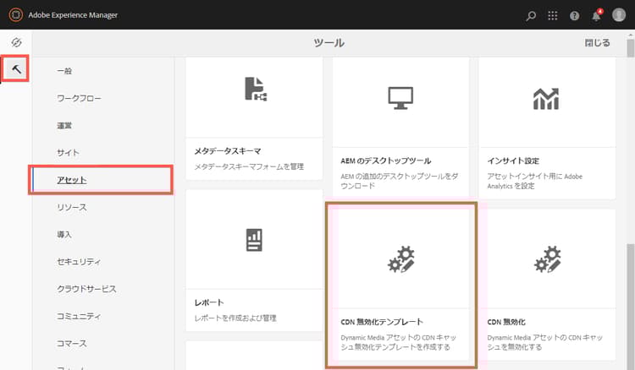Click the metadata schema file icon
The image size is (635, 370).
tap(256, 89)
